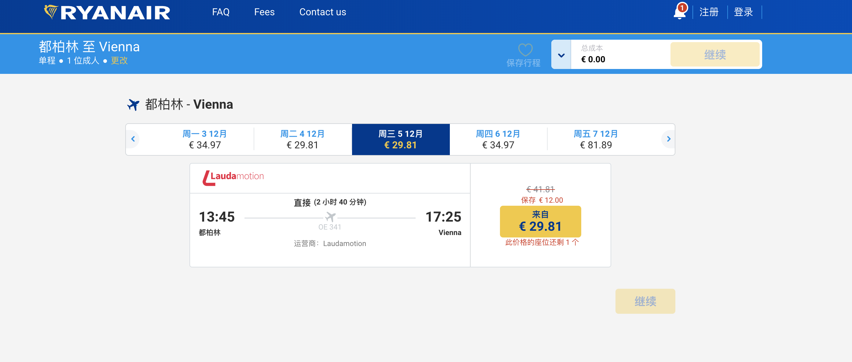Image resolution: width=852 pixels, height=362 pixels.
Task: Click the 此价格的座位还剩 1 个 notice
Action: pyautogui.click(x=542, y=242)
